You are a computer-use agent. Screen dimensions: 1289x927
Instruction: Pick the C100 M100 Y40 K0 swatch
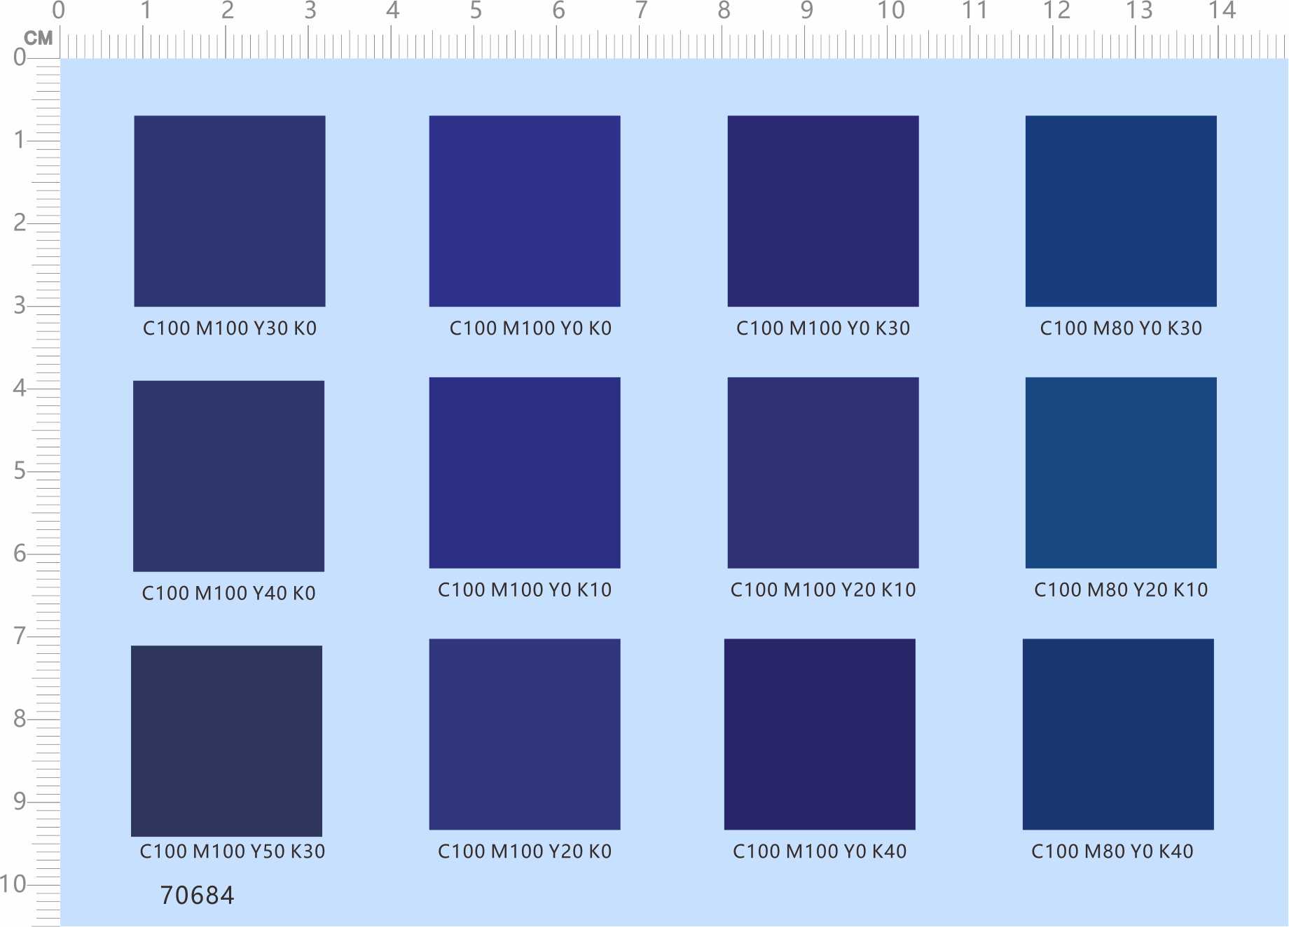pyautogui.click(x=228, y=476)
